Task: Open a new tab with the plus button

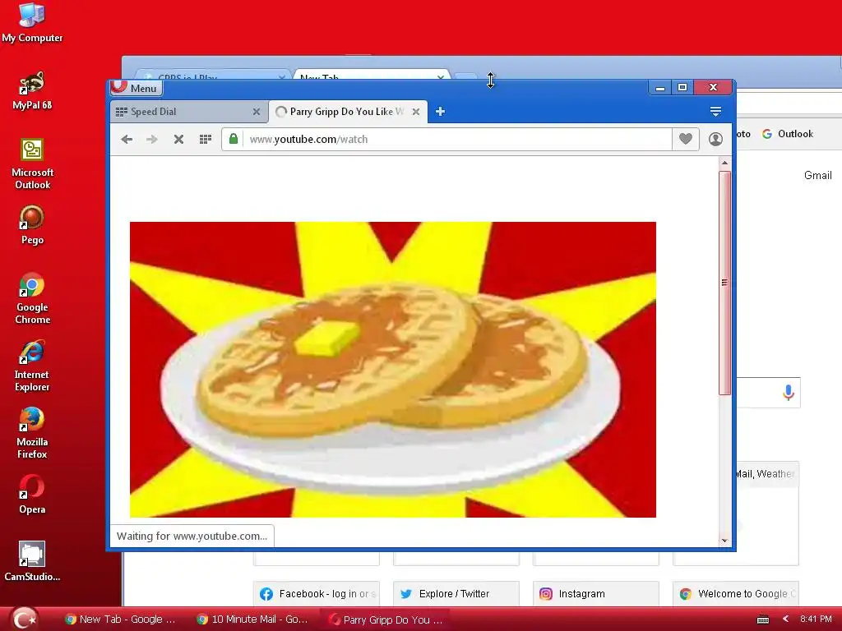Action: tap(440, 112)
